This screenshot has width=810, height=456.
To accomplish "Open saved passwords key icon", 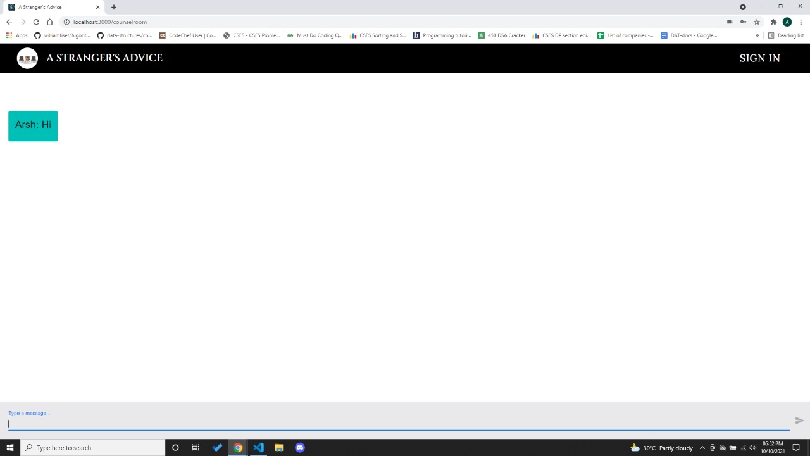I will coord(743,22).
